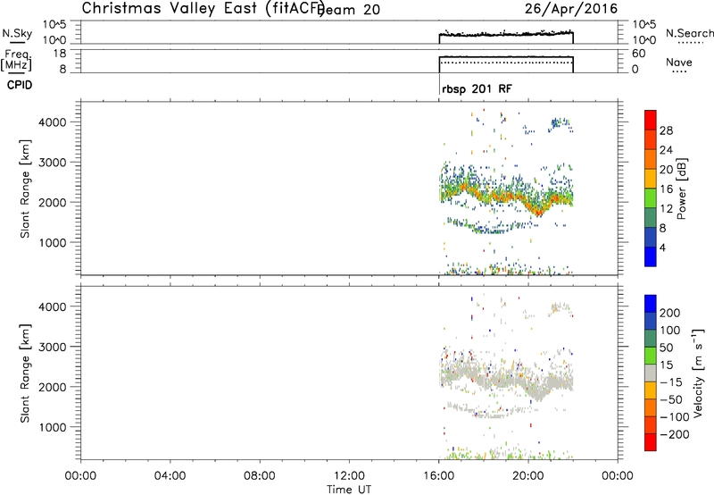Click the red segment of Power color bar
This screenshot has height=495, width=714.
coord(651,120)
